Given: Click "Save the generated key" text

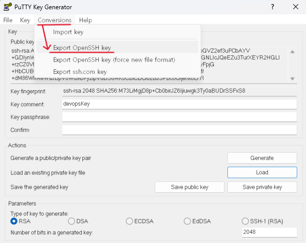Looking at the screenshot, I should pos(39,187).
